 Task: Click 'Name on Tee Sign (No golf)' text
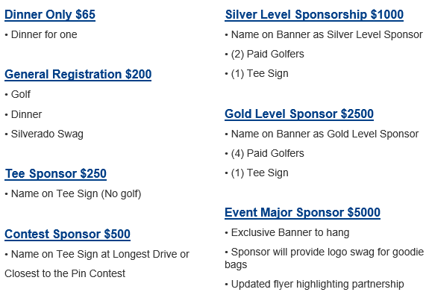(x=76, y=194)
